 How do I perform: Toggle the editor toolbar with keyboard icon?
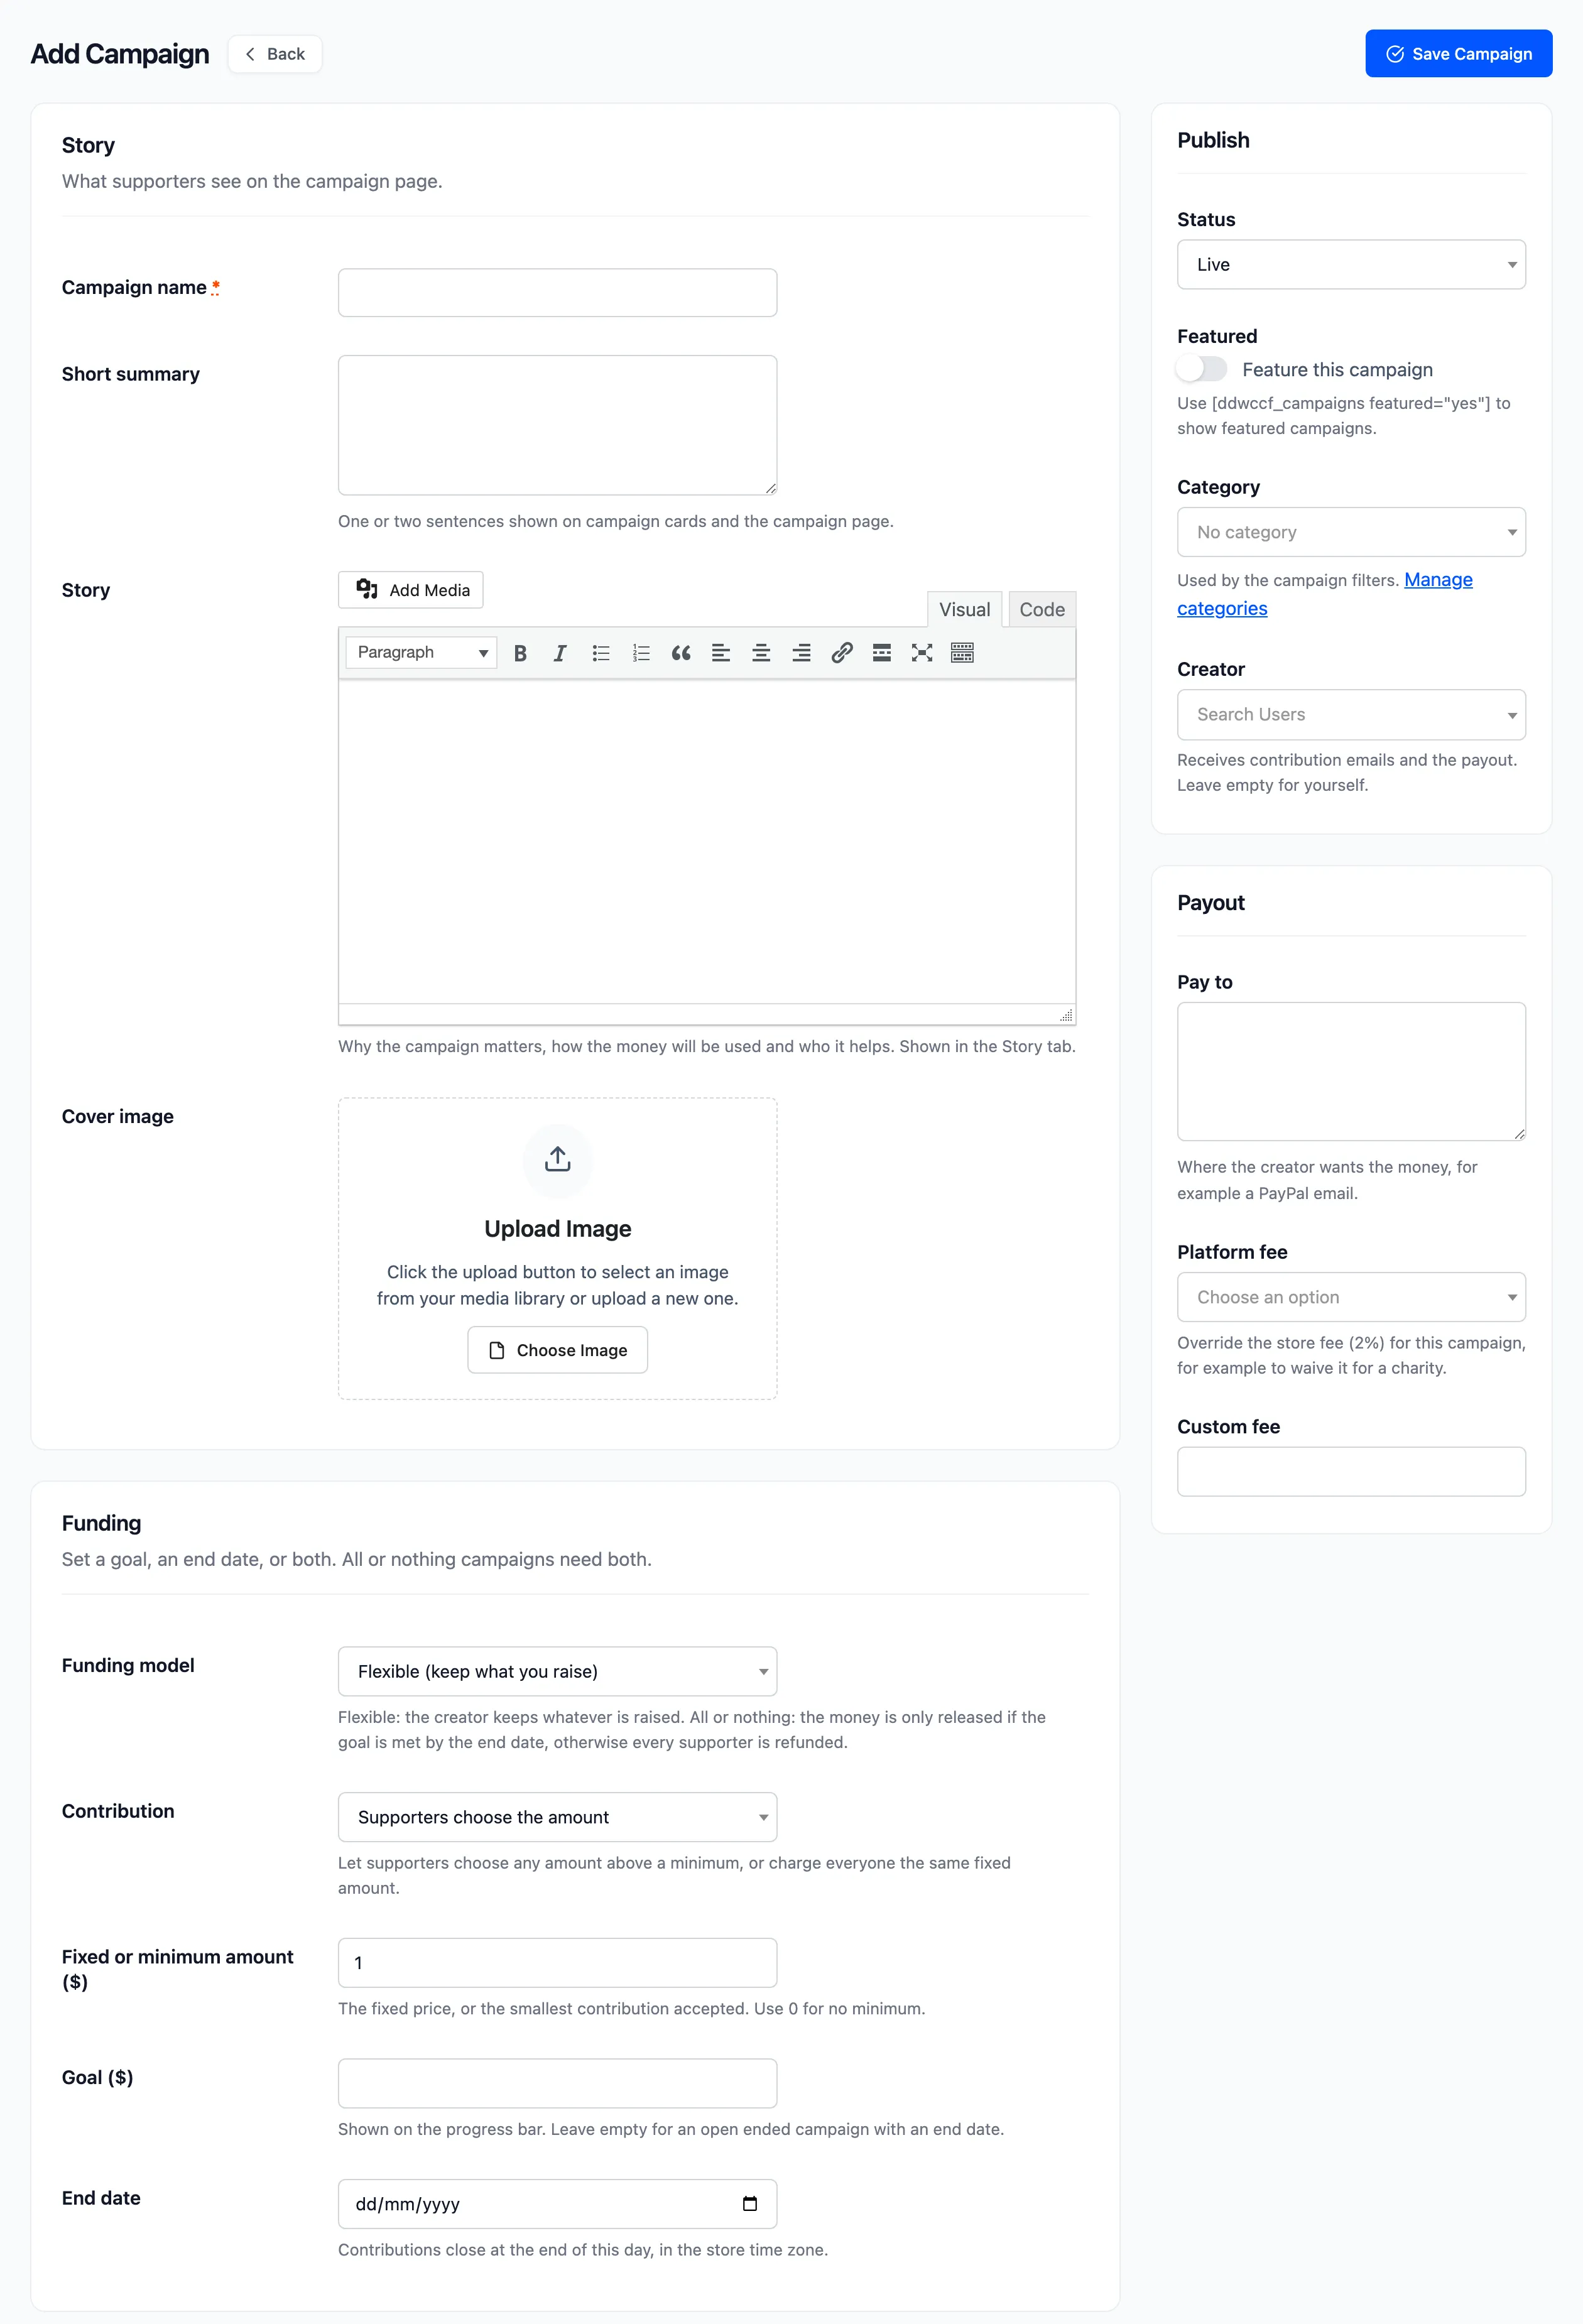[x=962, y=653]
